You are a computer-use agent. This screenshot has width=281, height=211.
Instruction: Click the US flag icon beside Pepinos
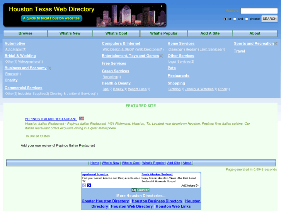click(81, 118)
